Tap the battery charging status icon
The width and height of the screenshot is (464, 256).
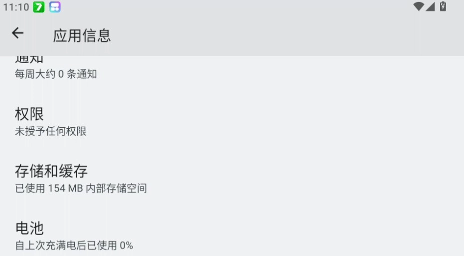click(443, 6)
